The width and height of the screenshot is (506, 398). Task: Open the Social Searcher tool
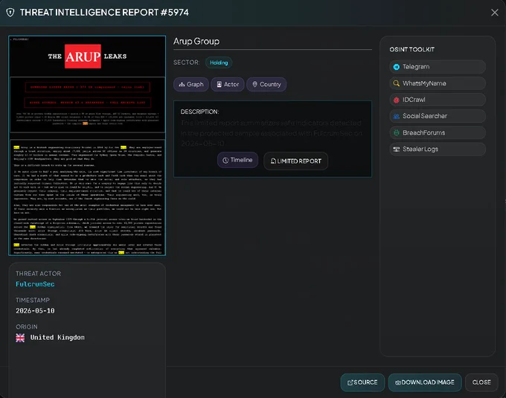coord(438,116)
